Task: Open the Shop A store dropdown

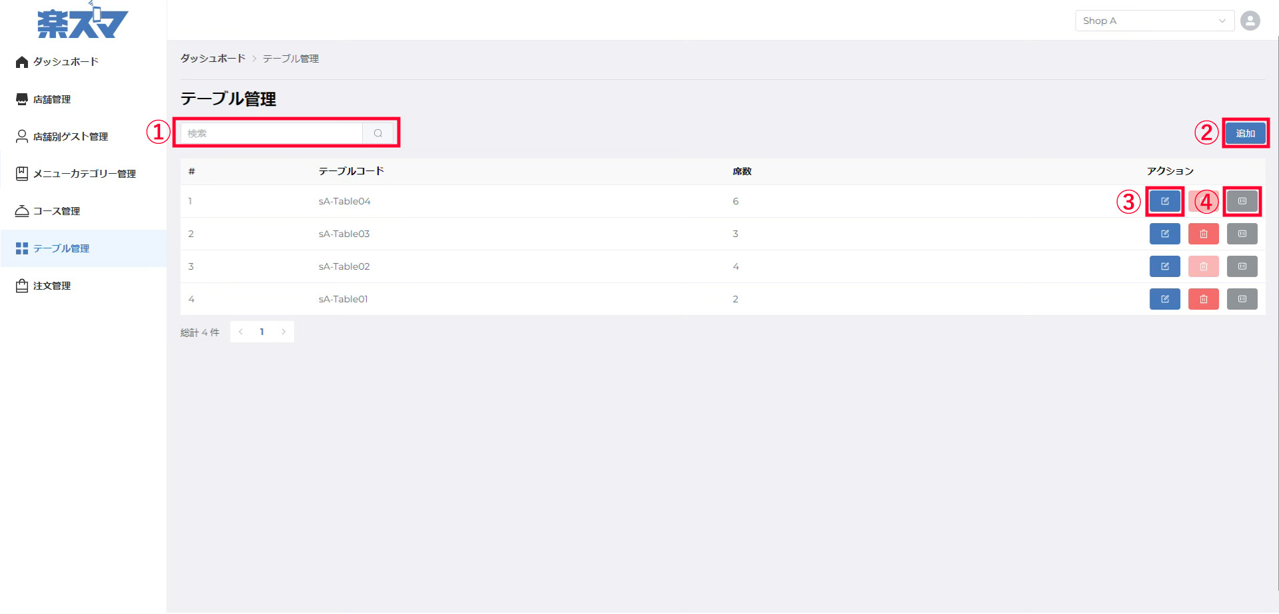Action: (1154, 21)
